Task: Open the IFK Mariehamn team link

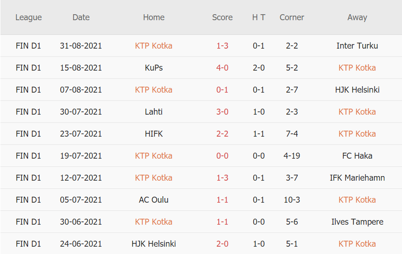Action: (x=357, y=178)
